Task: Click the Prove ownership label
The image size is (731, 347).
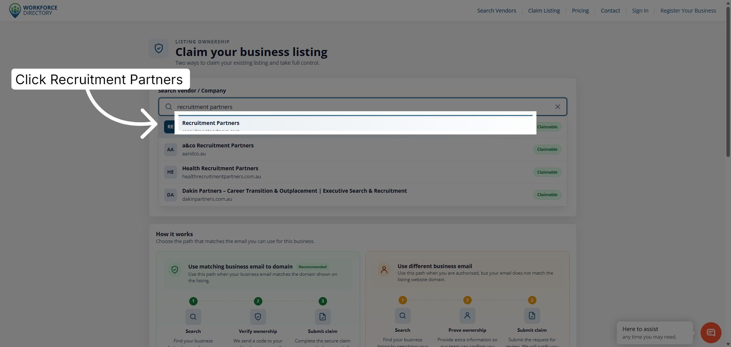Action: coord(467,330)
